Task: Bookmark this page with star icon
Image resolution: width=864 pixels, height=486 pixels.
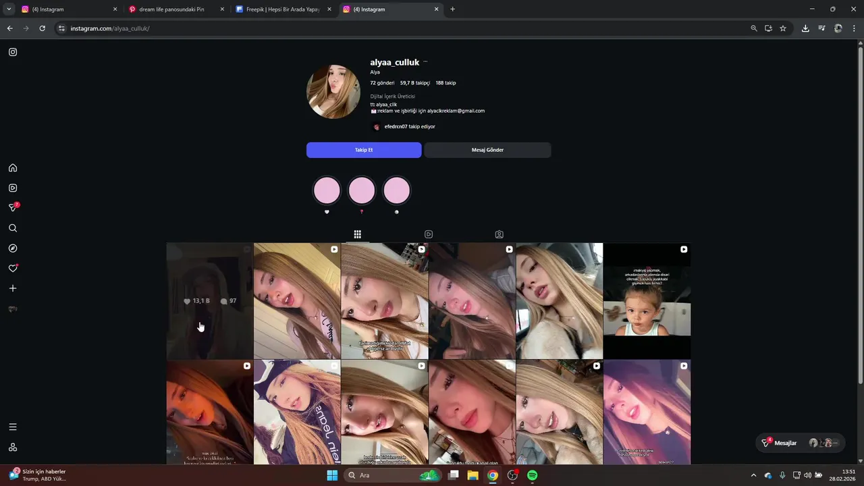Action: (x=783, y=28)
